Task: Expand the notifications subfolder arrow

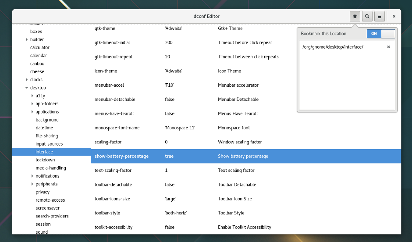Action: (x=32, y=176)
